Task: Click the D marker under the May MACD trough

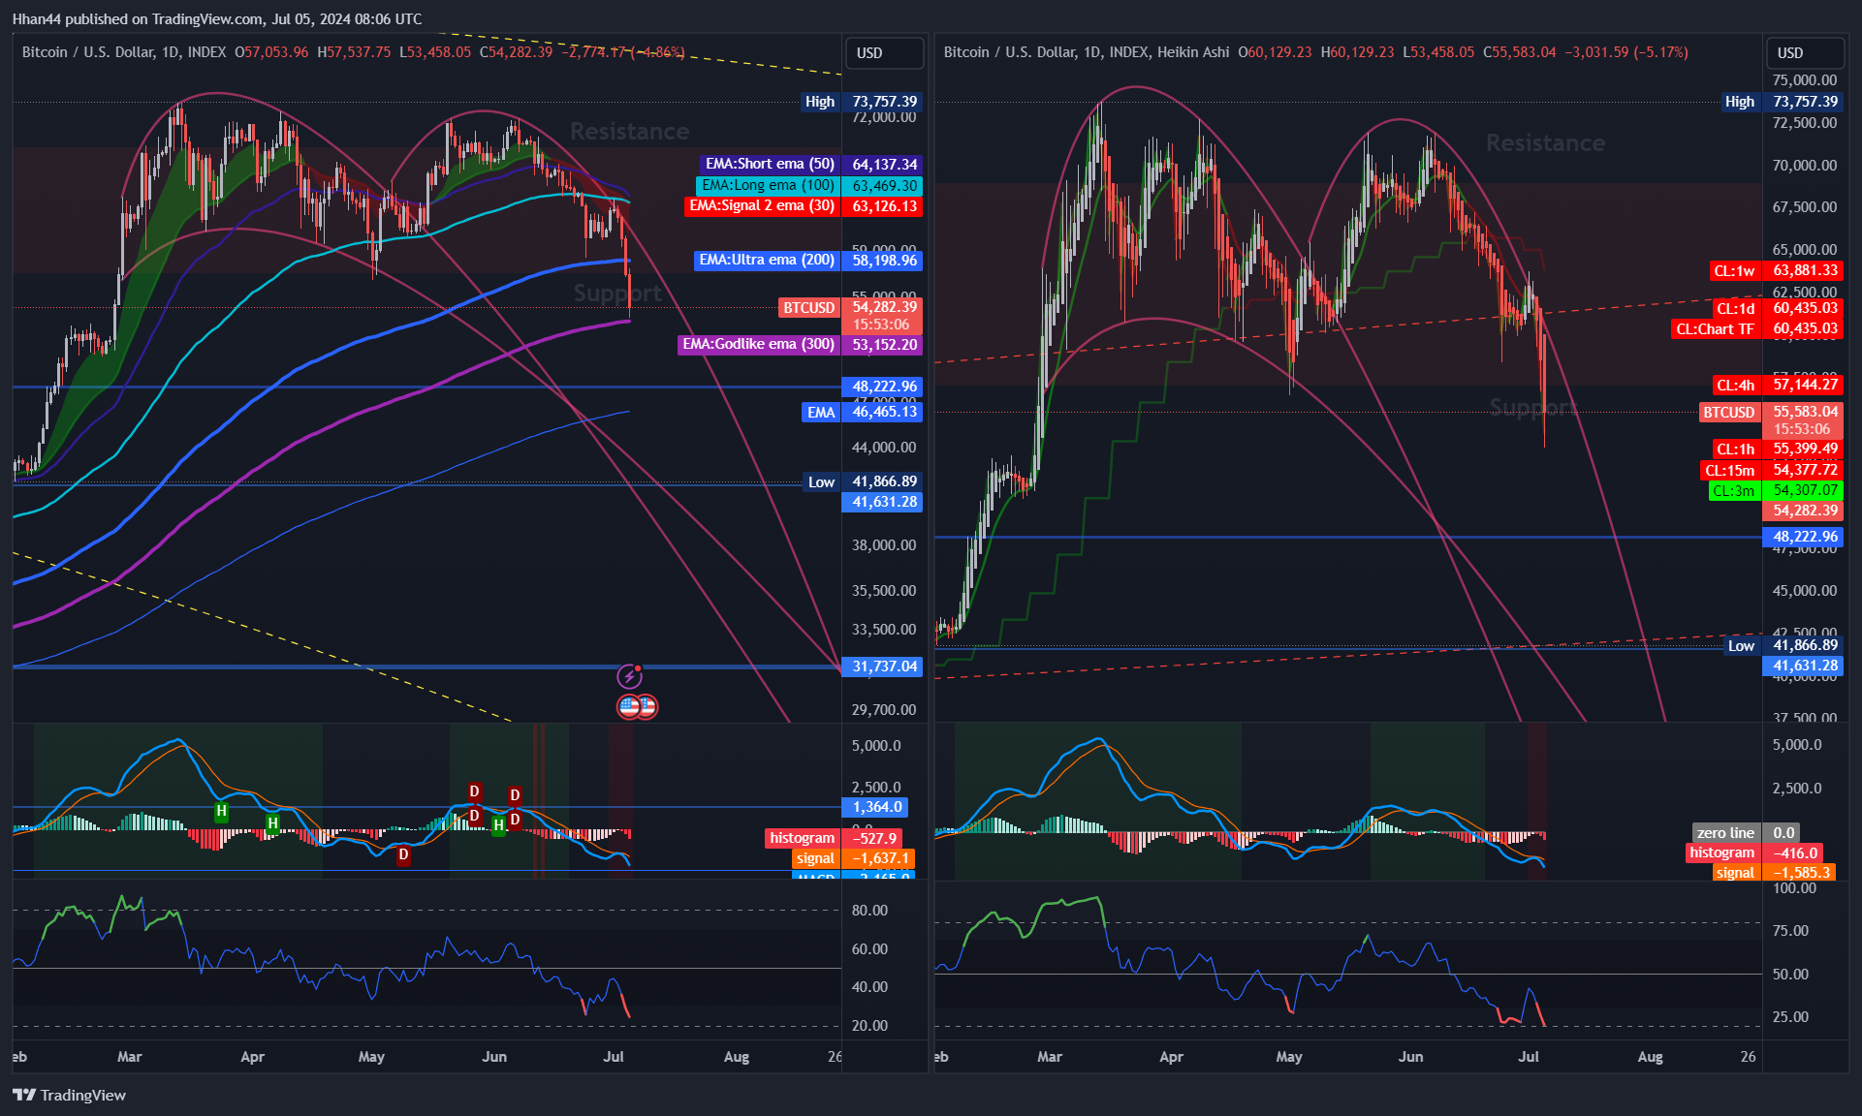Action: 403,854
